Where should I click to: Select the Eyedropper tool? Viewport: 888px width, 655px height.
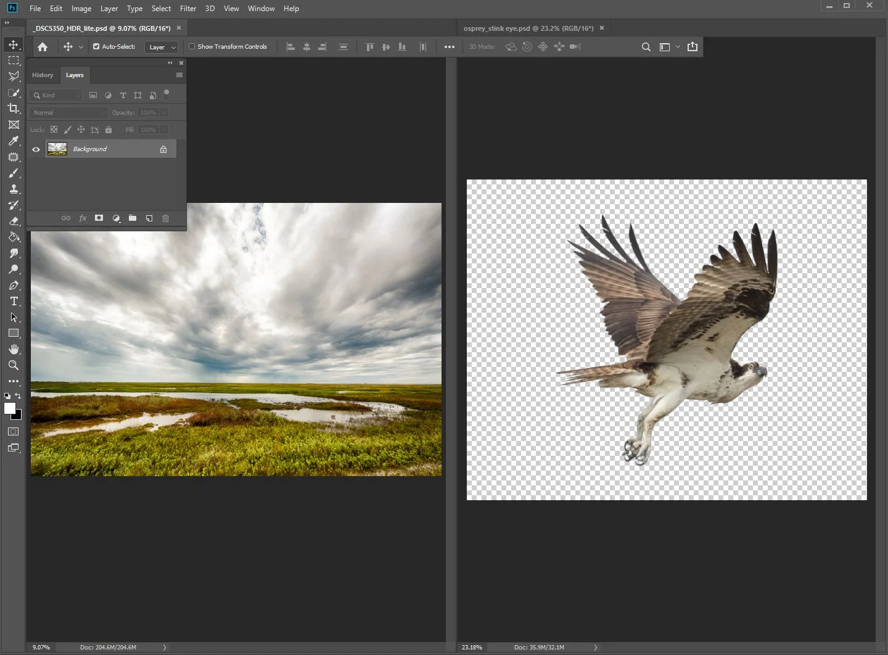[x=14, y=141]
